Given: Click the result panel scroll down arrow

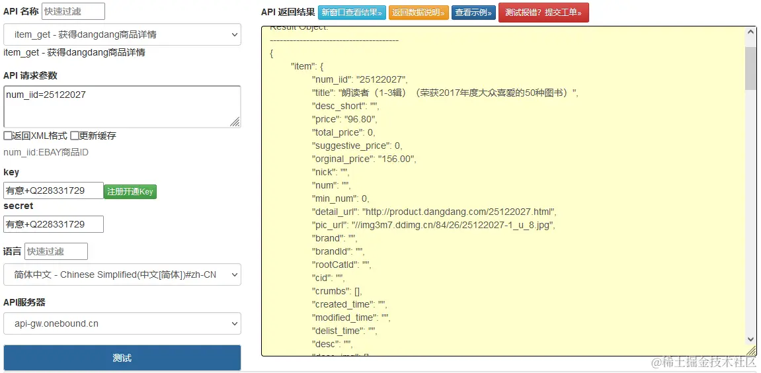Looking at the screenshot, I should pyautogui.click(x=750, y=339).
